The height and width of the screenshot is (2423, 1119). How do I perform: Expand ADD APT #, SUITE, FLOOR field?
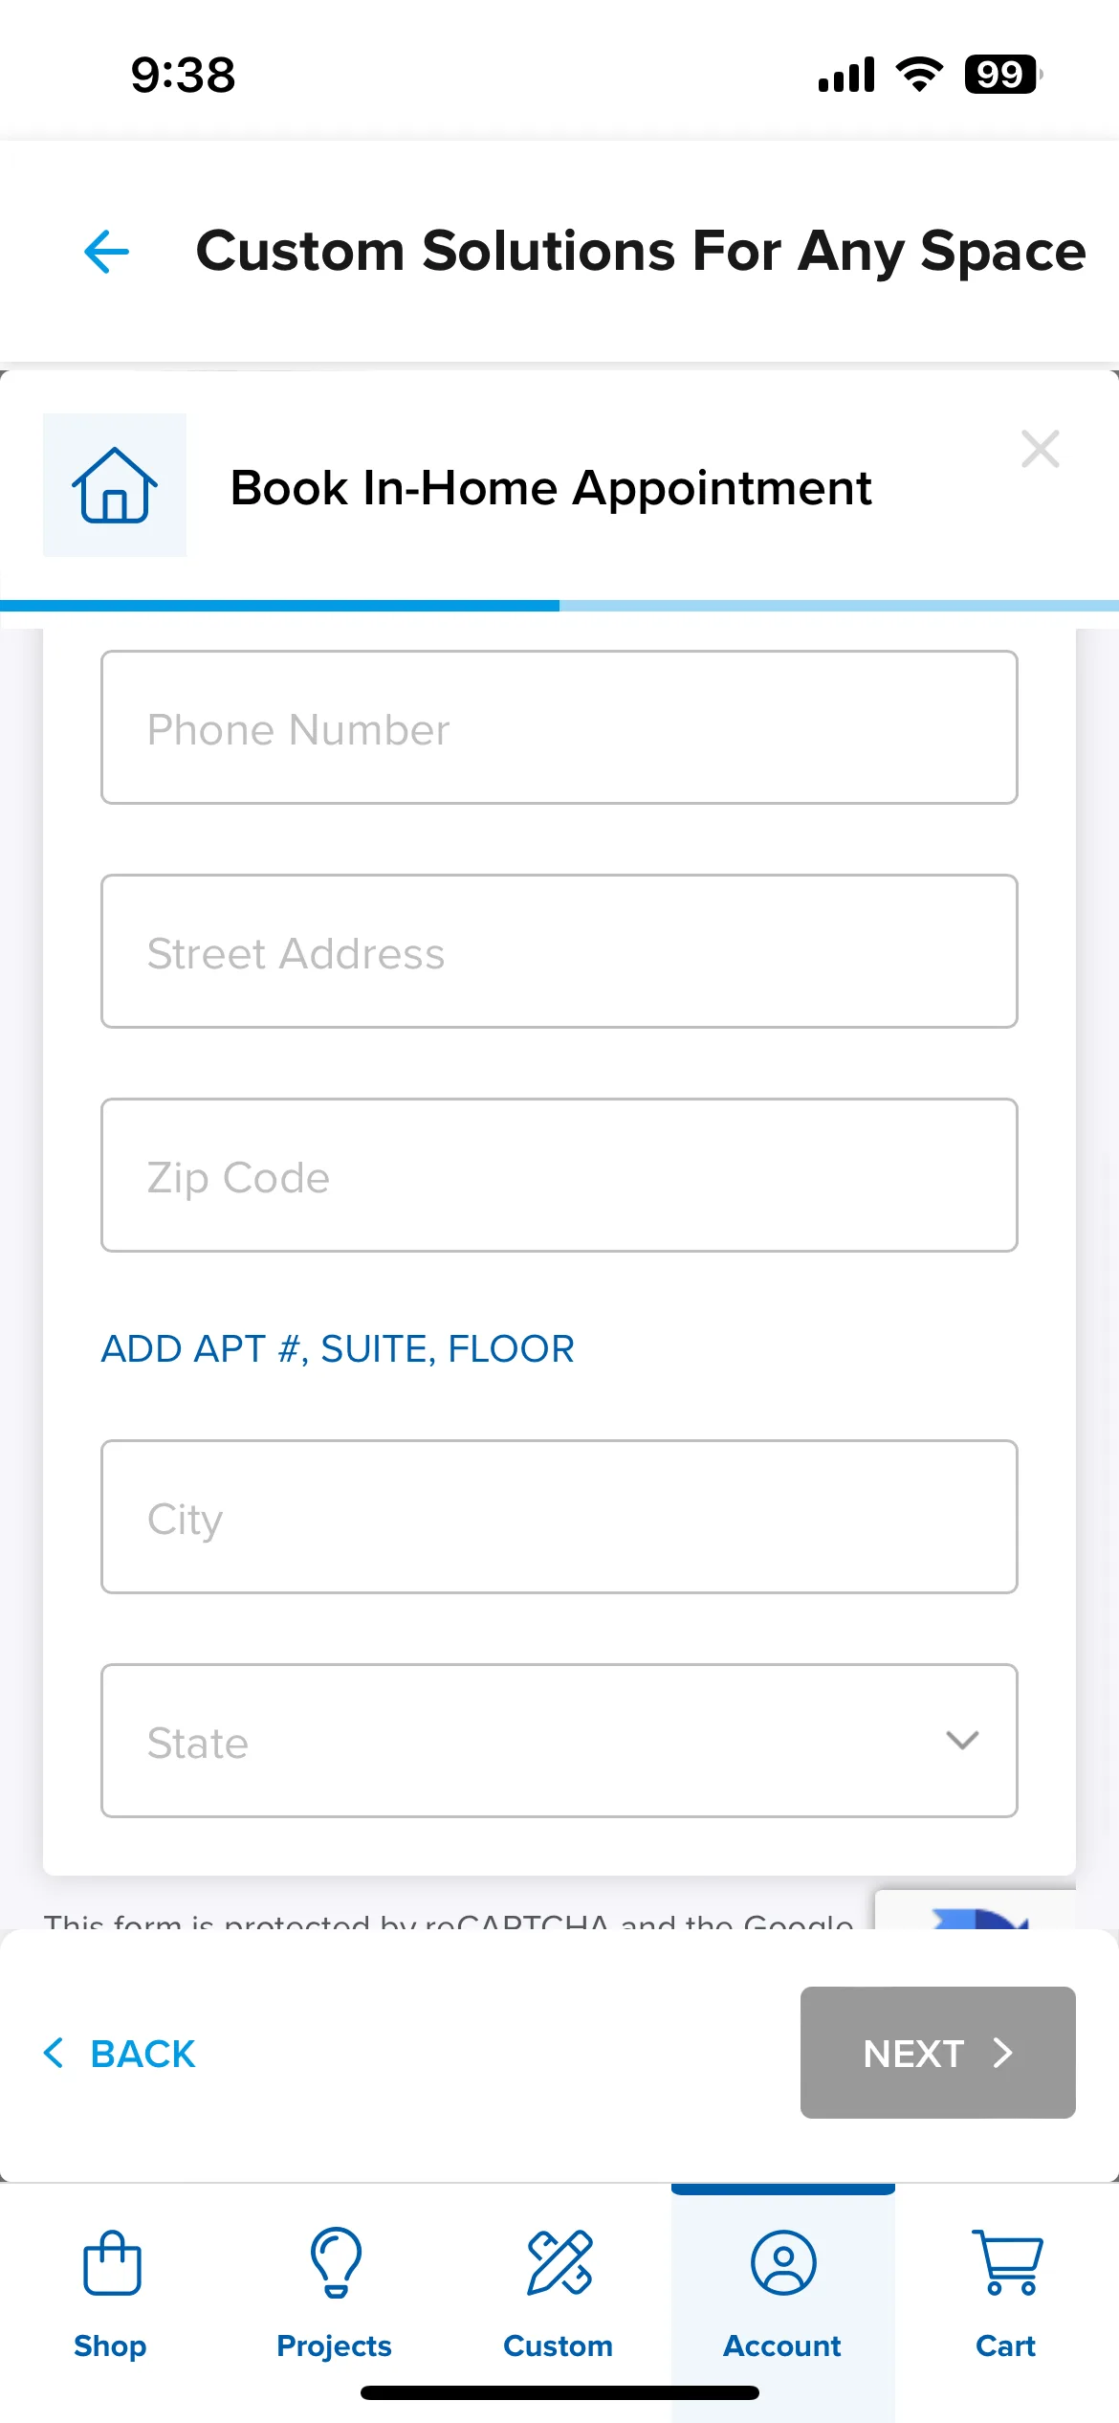(338, 1349)
